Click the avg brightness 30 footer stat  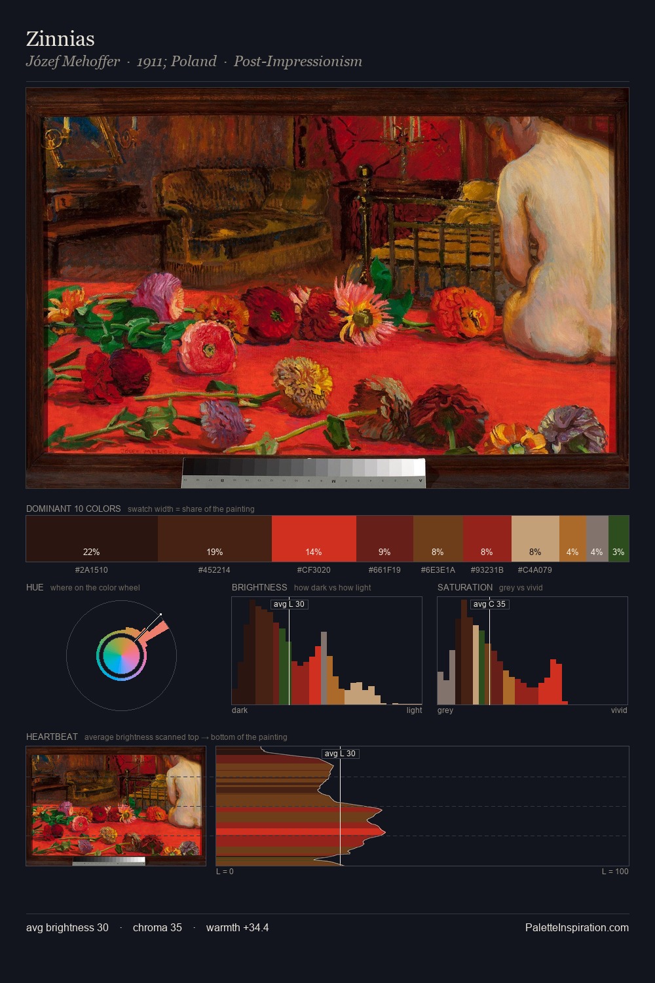[x=67, y=928]
